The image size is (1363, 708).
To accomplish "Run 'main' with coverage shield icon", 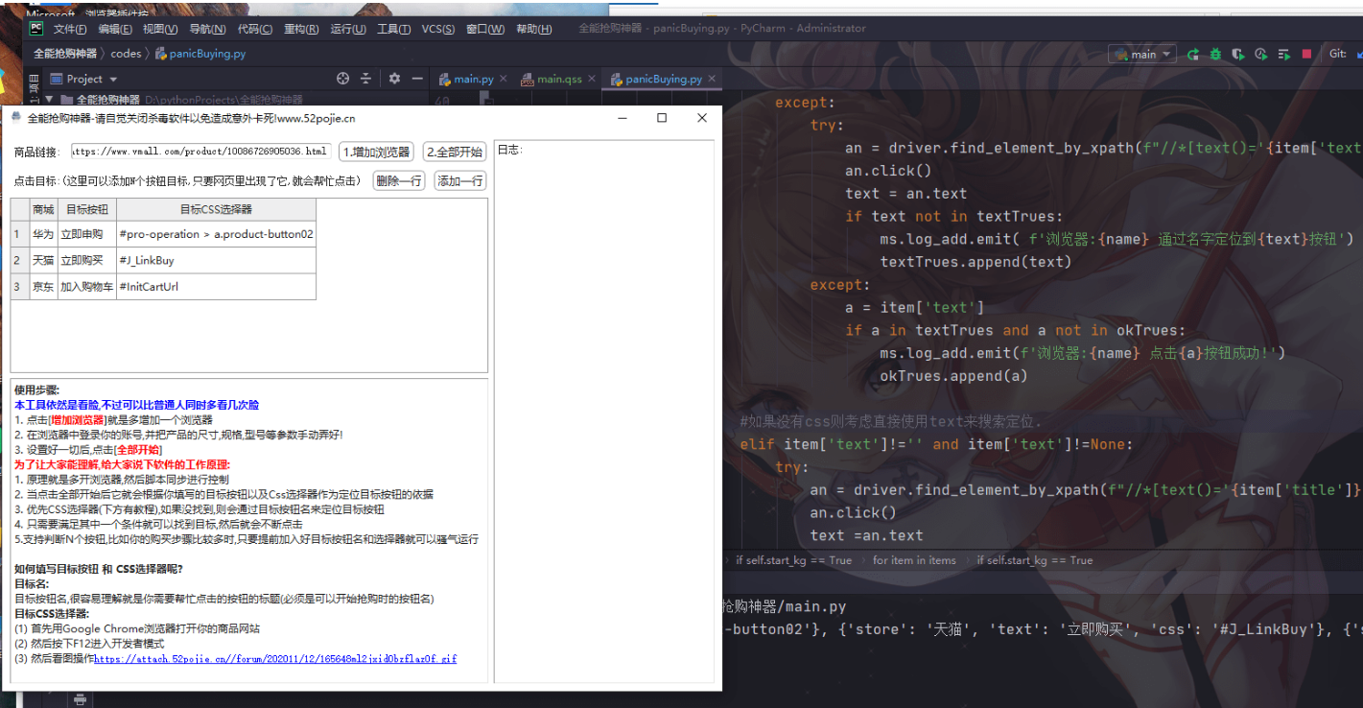I will pyautogui.click(x=1238, y=55).
